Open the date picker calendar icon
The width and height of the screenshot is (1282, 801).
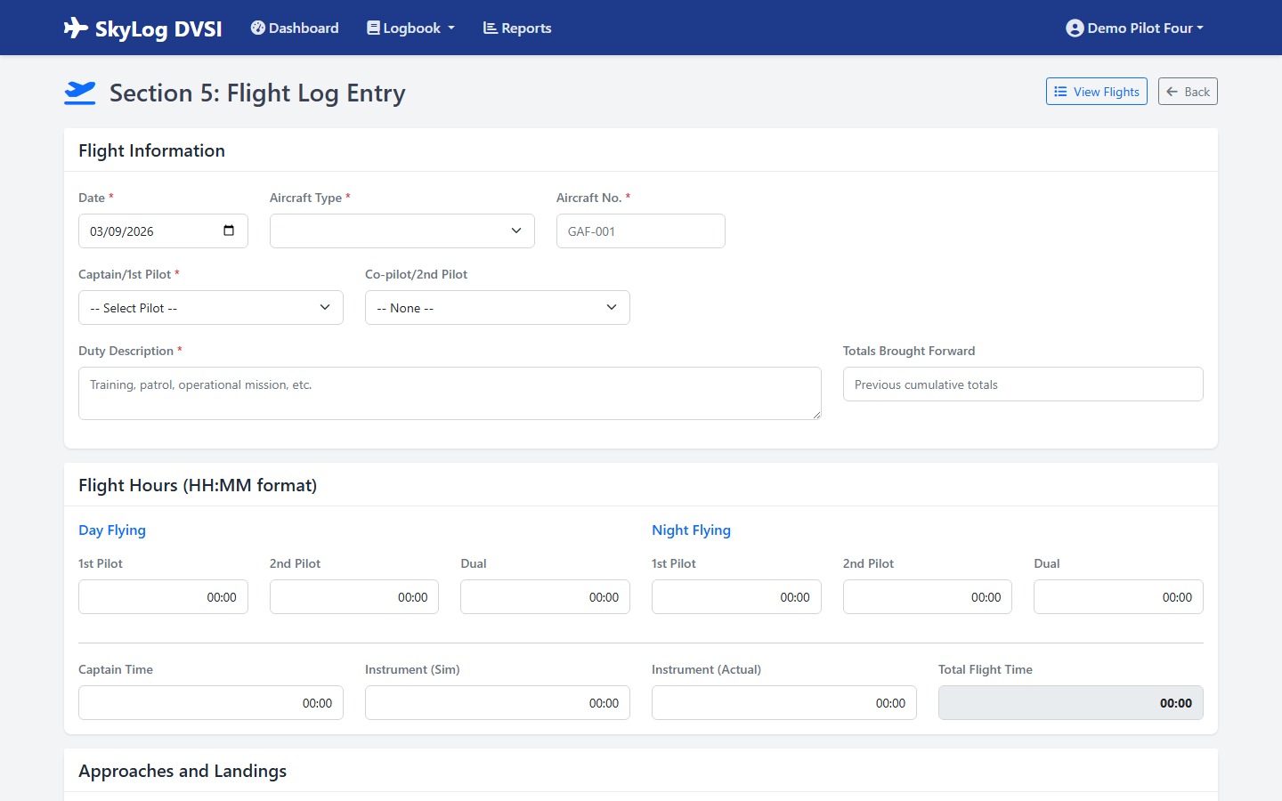pyautogui.click(x=229, y=231)
